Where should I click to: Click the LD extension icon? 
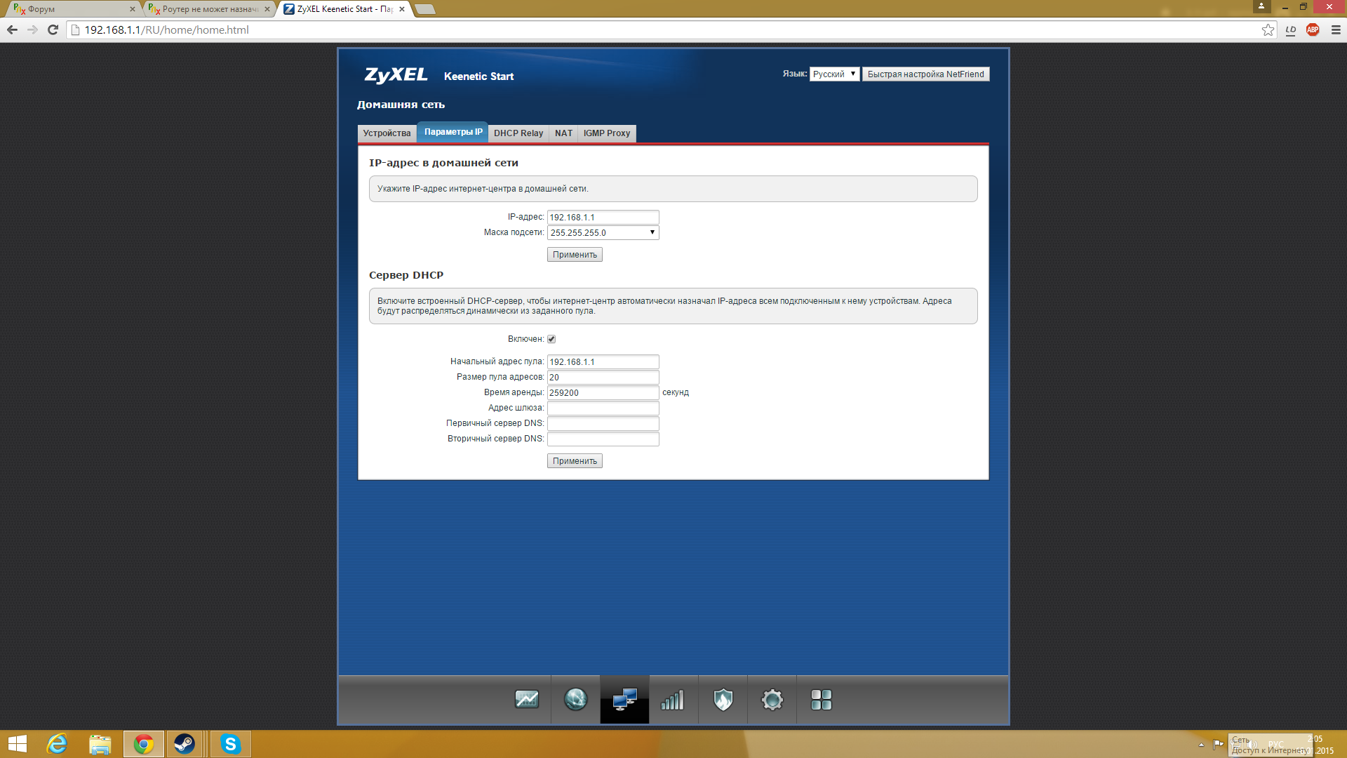pos(1290,29)
